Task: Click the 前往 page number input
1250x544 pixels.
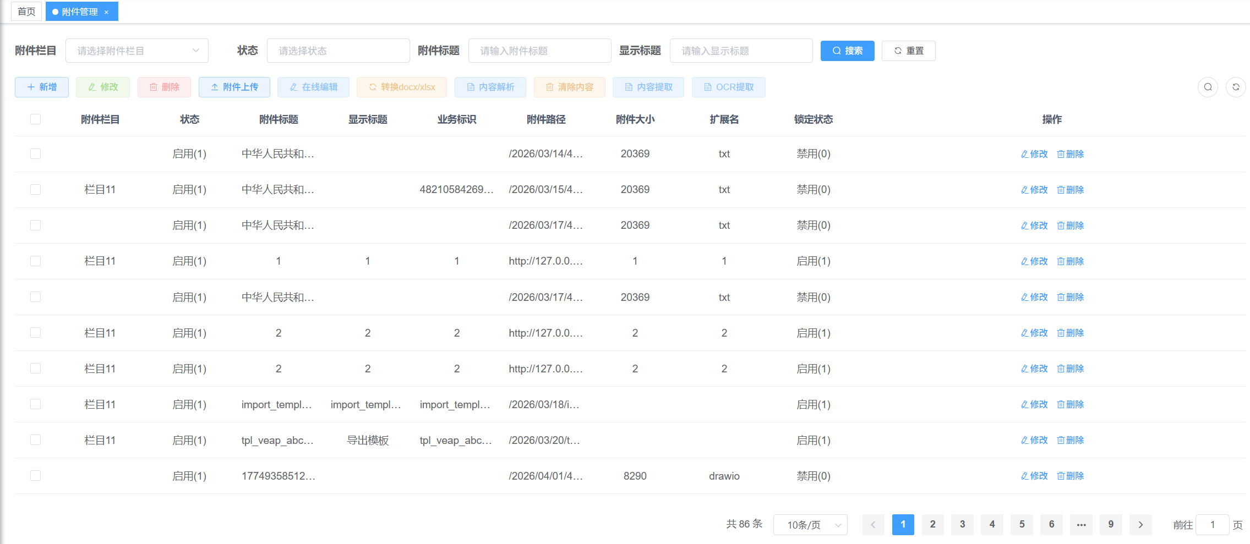Action: point(1213,525)
